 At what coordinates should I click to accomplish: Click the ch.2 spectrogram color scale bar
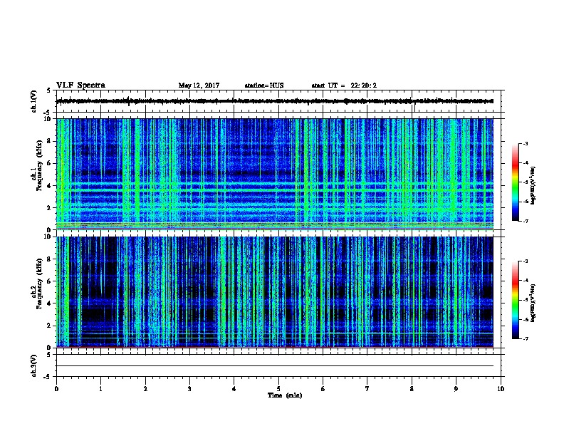point(515,300)
